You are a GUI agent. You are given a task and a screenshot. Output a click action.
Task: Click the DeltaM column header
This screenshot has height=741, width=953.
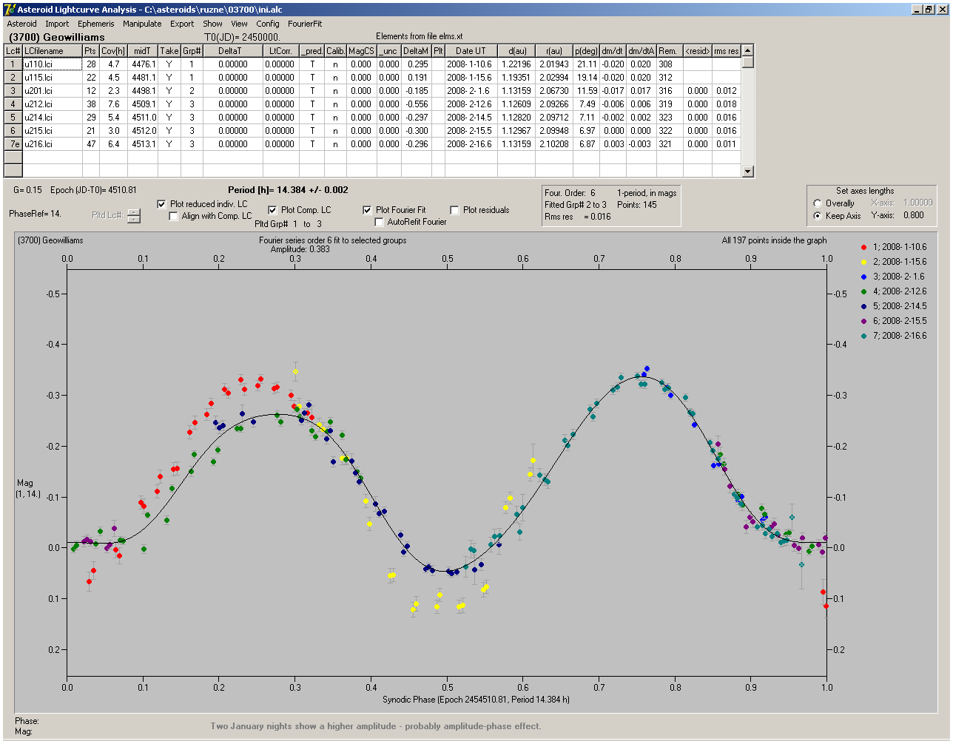click(417, 51)
